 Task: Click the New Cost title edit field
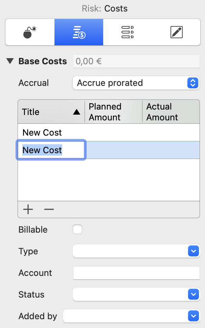[51, 150]
